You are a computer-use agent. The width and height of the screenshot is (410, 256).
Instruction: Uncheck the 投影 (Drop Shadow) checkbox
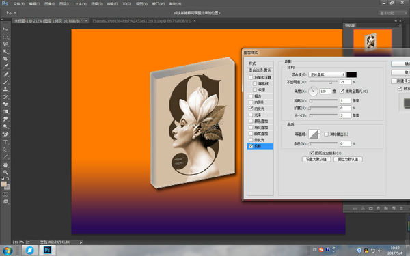[251, 146]
